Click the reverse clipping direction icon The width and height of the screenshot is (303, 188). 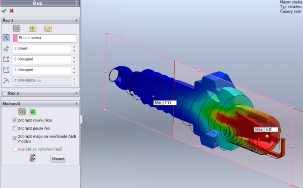click(6, 38)
